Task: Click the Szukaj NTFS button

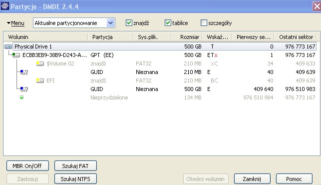Action: point(75,179)
